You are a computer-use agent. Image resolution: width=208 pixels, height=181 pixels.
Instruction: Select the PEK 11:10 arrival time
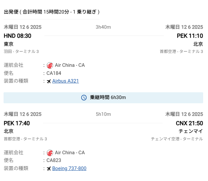pos(190,36)
